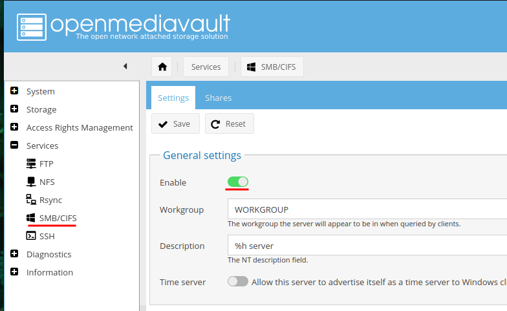
Task: Click the FTP service icon in tree
Action: pyautogui.click(x=31, y=164)
